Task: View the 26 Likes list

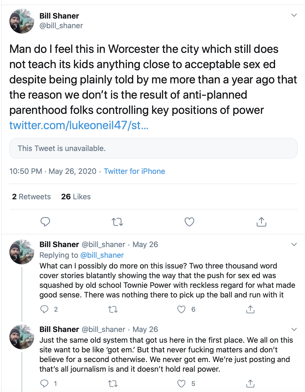Action: pos(76,197)
